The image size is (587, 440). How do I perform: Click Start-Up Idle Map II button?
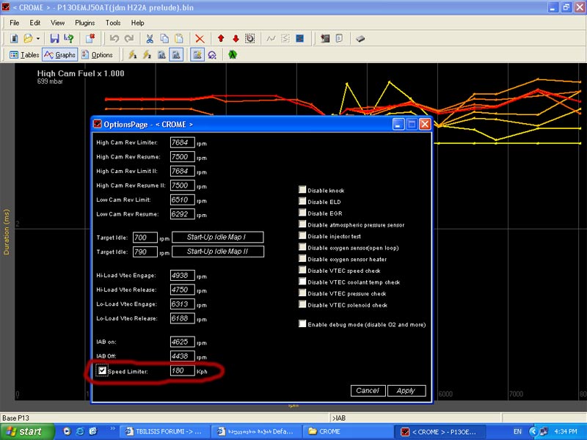point(217,252)
